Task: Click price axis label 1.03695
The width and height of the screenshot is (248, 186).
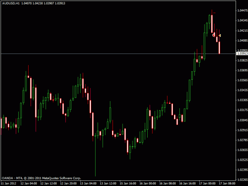Action: (242, 70)
